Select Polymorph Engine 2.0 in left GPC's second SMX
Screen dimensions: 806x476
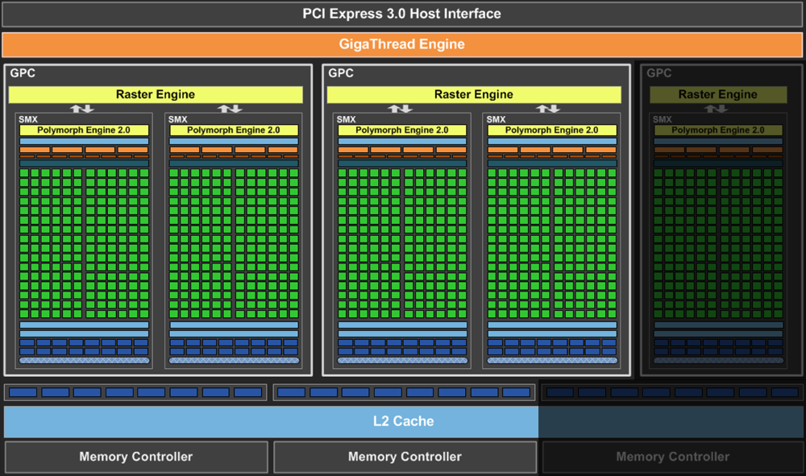click(234, 130)
